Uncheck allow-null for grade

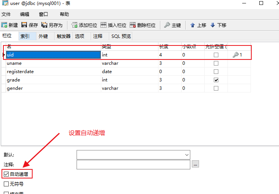pyautogui.click(x=216, y=80)
